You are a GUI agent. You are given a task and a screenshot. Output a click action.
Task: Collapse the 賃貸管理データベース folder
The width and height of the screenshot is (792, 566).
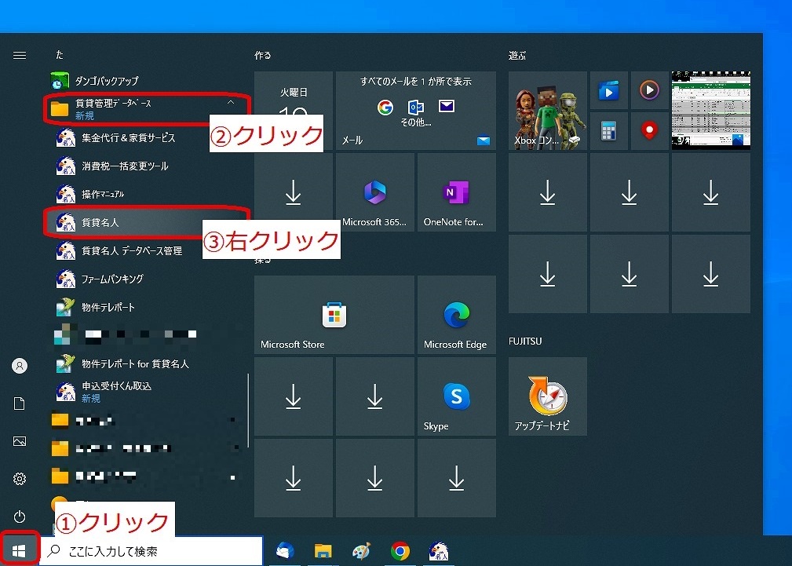pyautogui.click(x=230, y=103)
